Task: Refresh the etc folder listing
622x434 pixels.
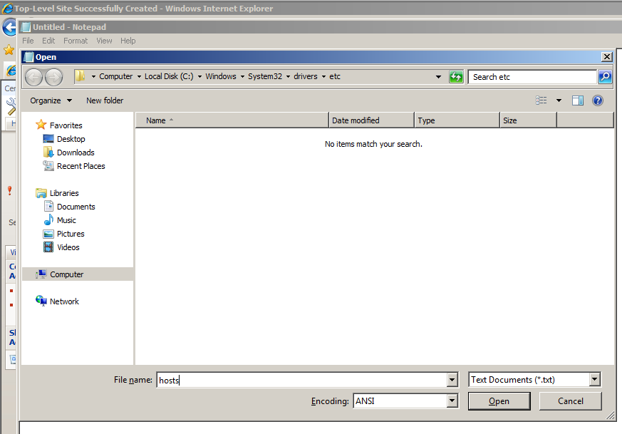Action: point(456,76)
